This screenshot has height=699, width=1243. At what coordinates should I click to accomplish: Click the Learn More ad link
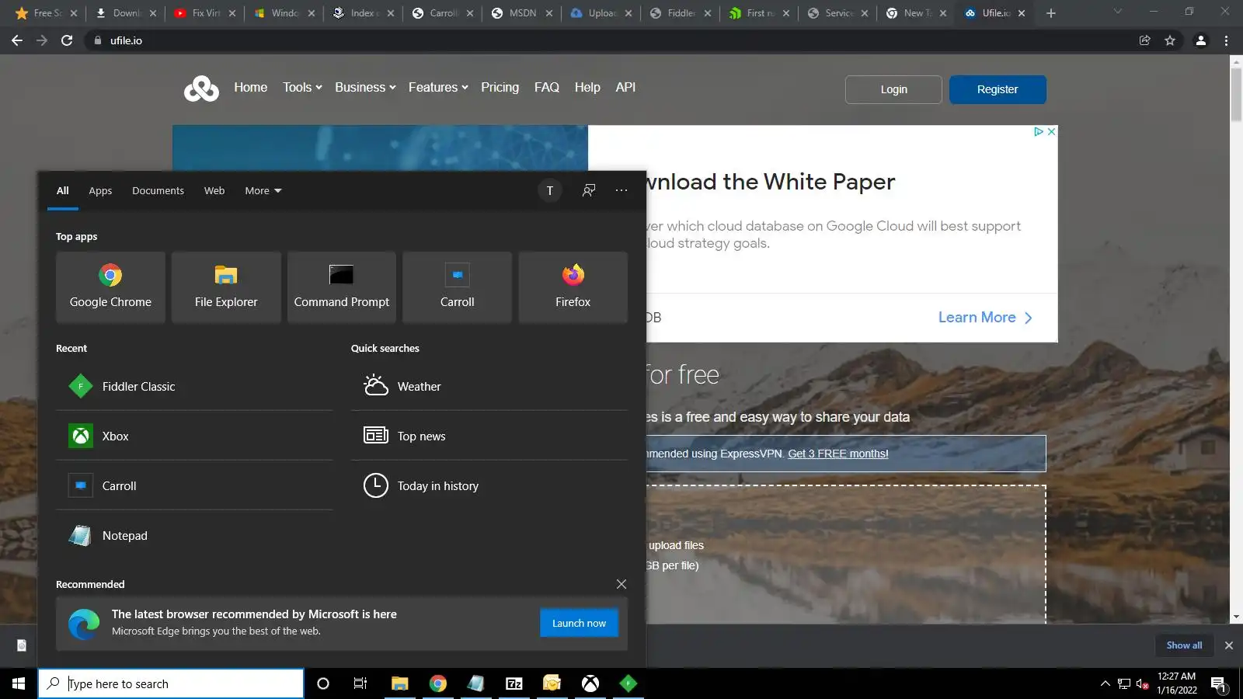coord(985,318)
